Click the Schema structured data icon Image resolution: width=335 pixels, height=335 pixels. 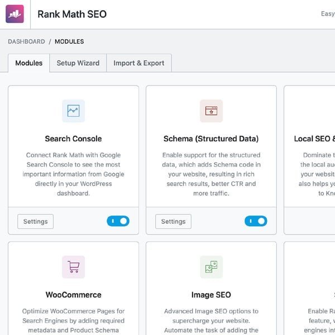pos(211,111)
